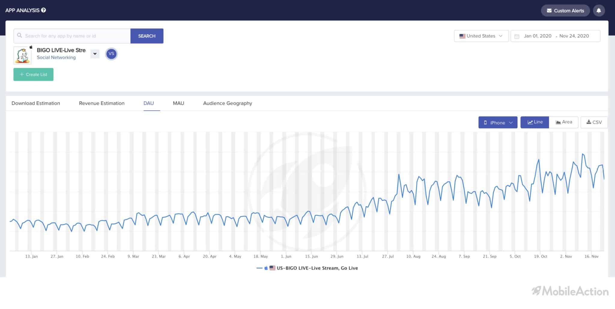Image resolution: width=615 pixels, height=309 pixels.
Task: Click the 4. May x-axis label
Action: [x=235, y=256]
